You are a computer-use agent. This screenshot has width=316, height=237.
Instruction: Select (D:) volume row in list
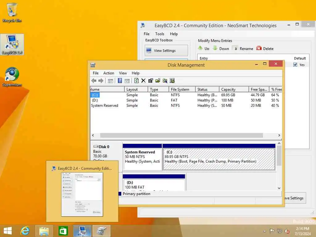pyautogui.click(x=186, y=100)
